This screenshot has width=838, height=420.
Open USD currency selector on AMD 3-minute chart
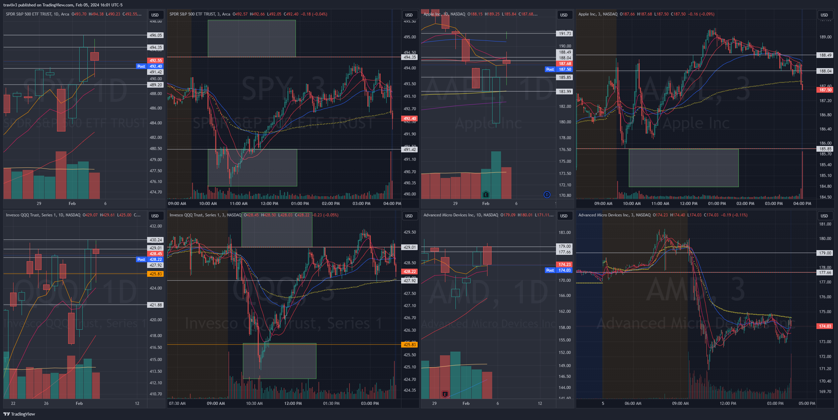click(x=824, y=216)
